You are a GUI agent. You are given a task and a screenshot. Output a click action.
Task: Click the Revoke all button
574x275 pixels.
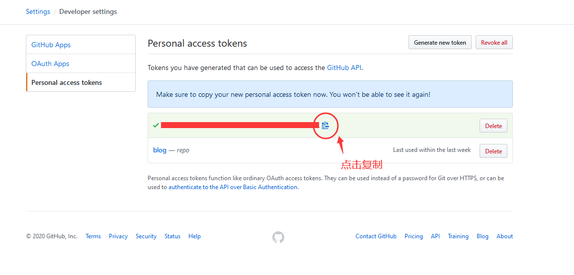pos(494,43)
